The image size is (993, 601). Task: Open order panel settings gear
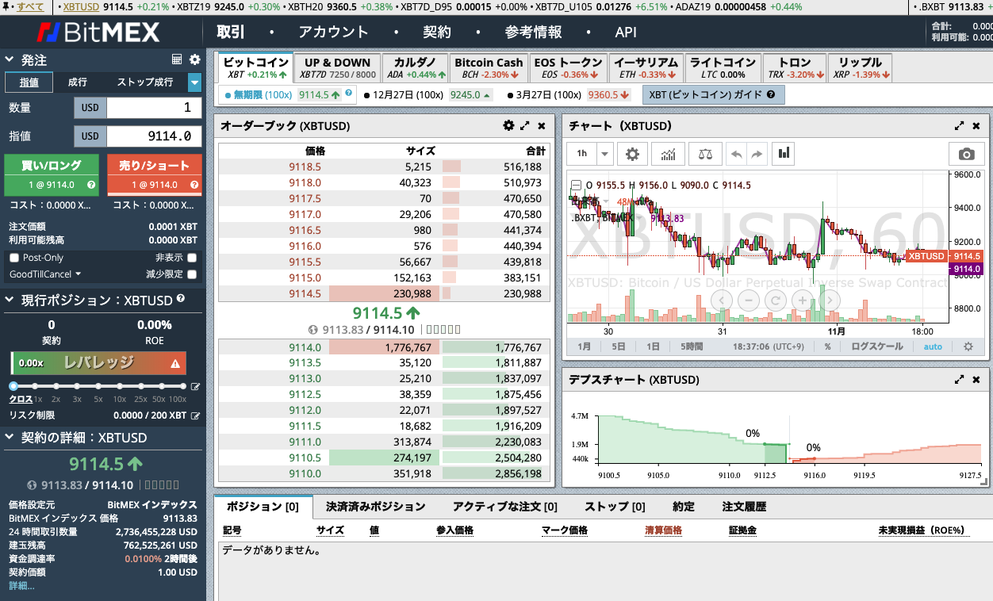tap(195, 59)
